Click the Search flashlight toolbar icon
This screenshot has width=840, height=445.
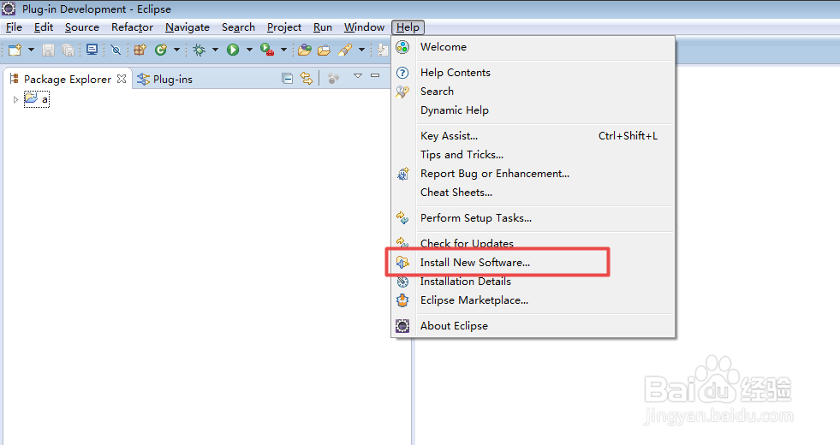[x=346, y=50]
